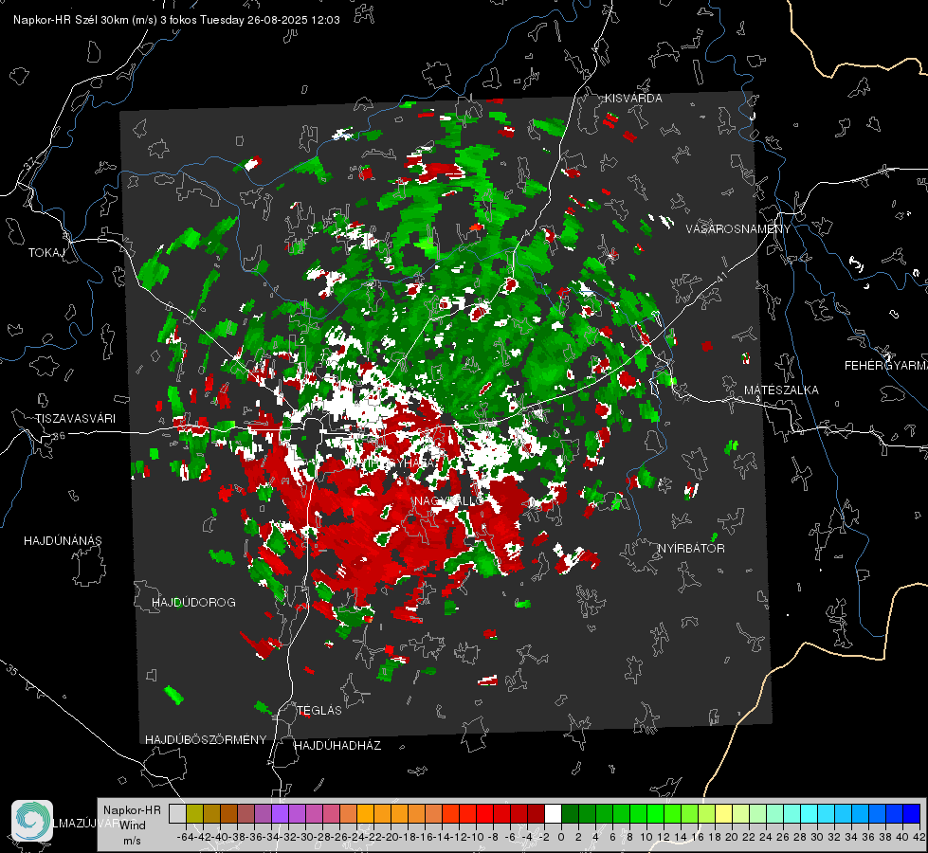Click the road number 36 near Tiszavasvári

pyautogui.click(x=59, y=436)
